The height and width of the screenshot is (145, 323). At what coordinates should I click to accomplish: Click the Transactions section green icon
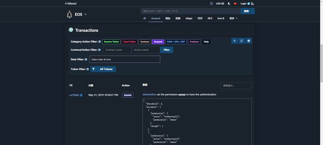pyautogui.click(x=71, y=30)
